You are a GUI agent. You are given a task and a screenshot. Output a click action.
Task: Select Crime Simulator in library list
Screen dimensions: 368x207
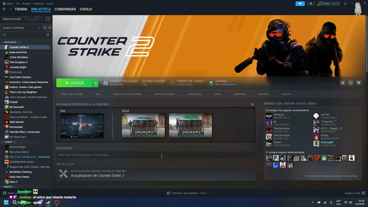click(19, 57)
